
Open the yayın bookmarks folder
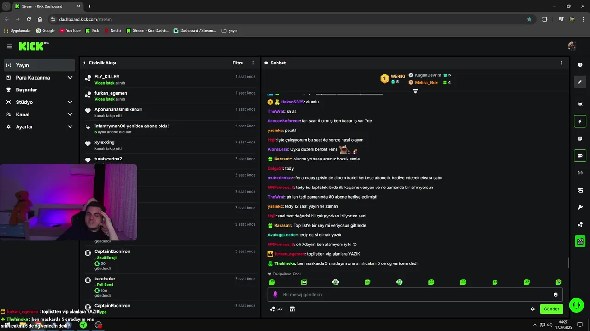click(230, 31)
